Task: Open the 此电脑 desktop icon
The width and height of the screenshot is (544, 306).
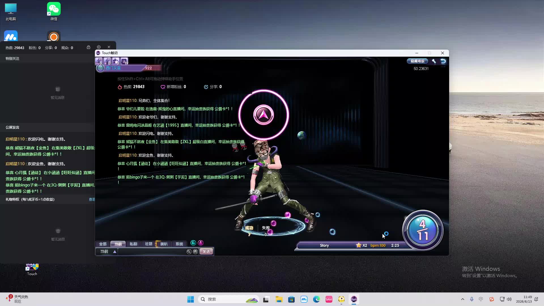Action: click(11, 12)
